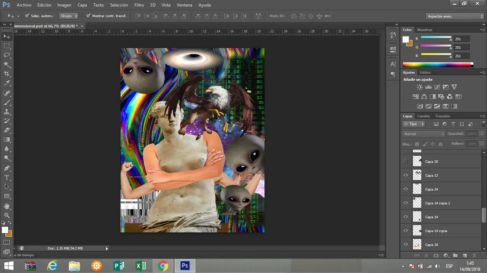The width and height of the screenshot is (487, 273).
Task: Add a Hue/Saturation adjustment
Action: (415, 97)
